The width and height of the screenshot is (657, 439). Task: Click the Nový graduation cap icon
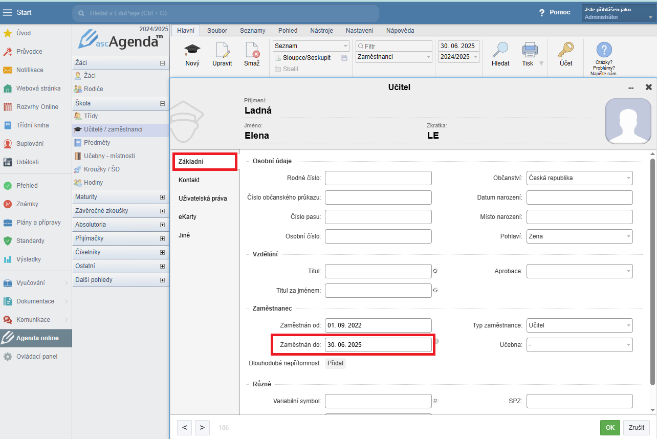[x=192, y=50]
